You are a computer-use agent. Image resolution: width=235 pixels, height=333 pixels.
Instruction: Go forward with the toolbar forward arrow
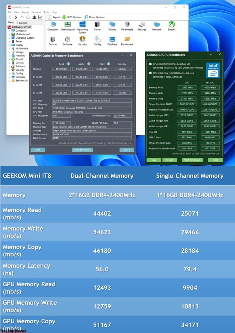[16, 17]
